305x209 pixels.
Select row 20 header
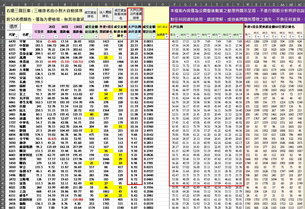pyautogui.click(x=2, y=102)
